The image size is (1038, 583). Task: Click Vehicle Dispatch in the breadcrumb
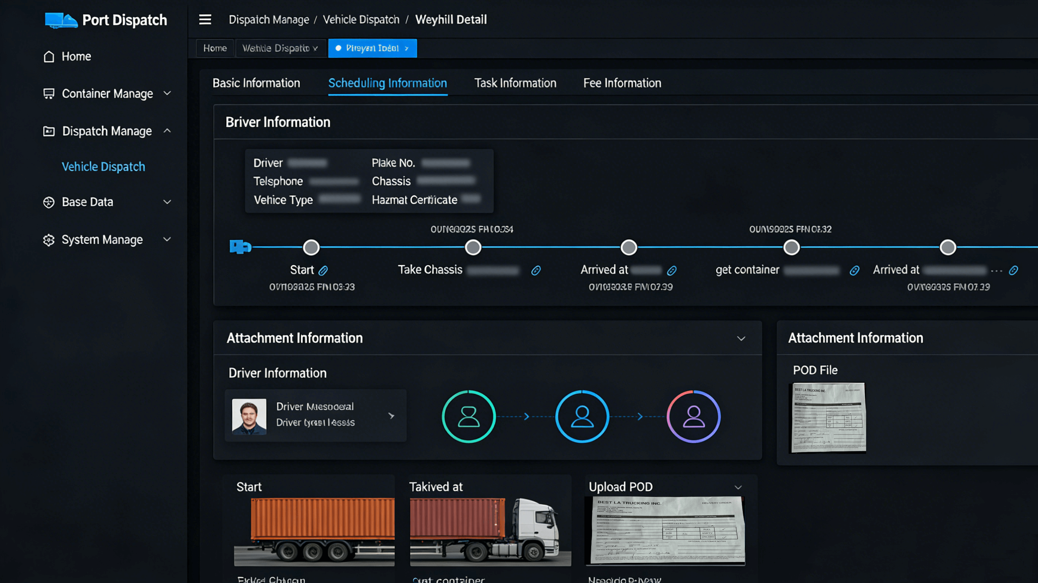pyautogui.click(x=361, y=19)
